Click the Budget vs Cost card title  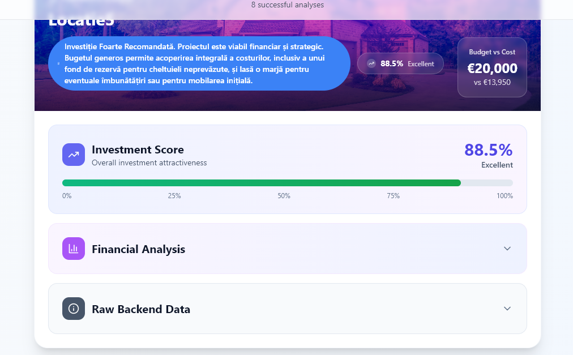[x=492, y=52]
